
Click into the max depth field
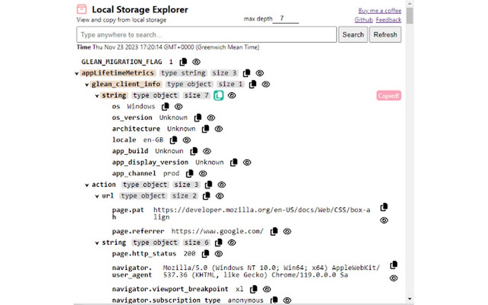tap(286, 19)
